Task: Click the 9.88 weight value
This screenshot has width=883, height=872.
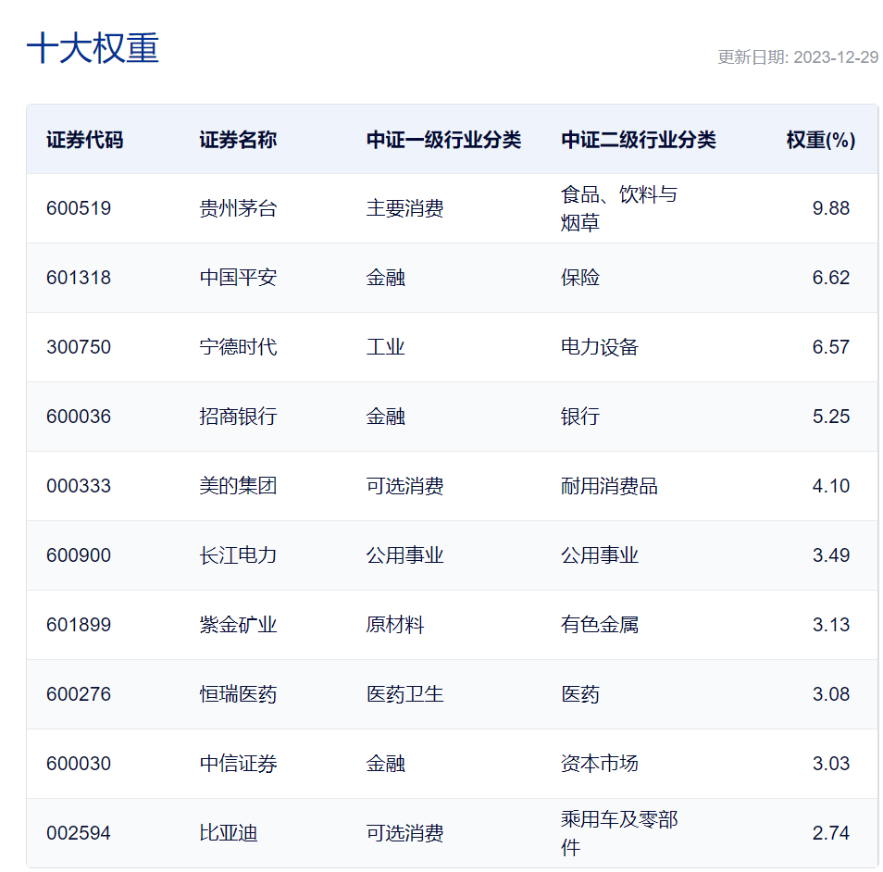Action: point(830,208)
